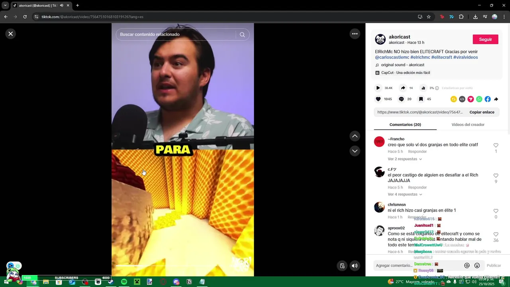Go back to the previous page
This screenshot has height=287, width=510.
click(6, 17)
